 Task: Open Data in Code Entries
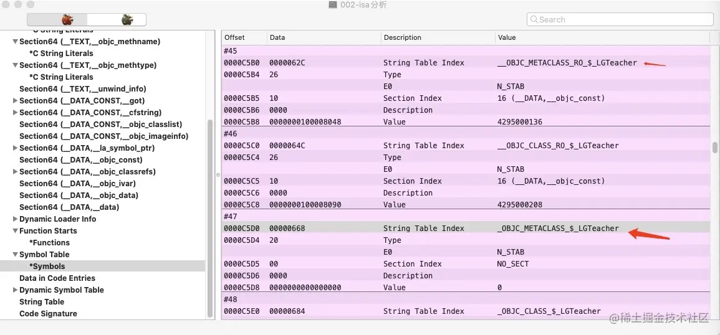[x=57, y=278]
